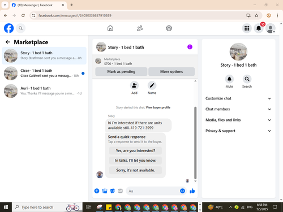This screenshot has height=212, width=283.
Task: Click the ENG language indicator
Action: [x=250, y=207]
